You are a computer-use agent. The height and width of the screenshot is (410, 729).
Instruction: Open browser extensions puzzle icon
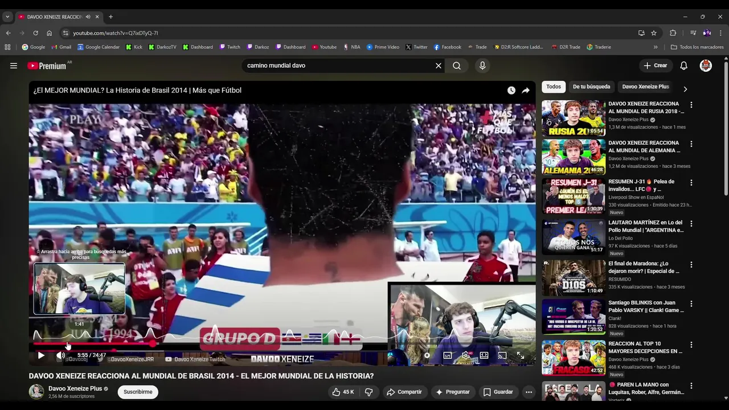pyautogui.click(x=673, y=33)
